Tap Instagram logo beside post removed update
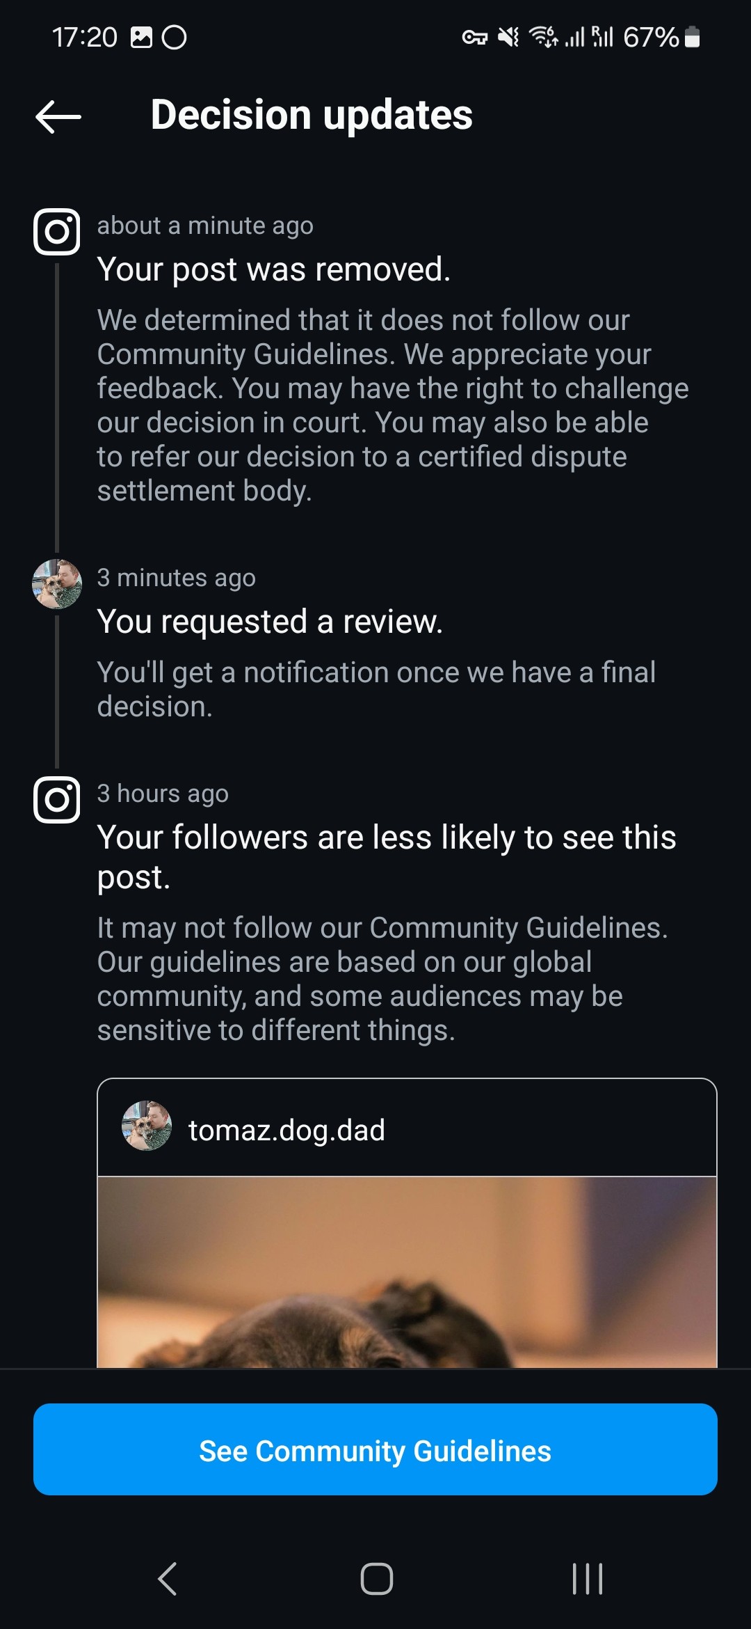 point(57,232)
